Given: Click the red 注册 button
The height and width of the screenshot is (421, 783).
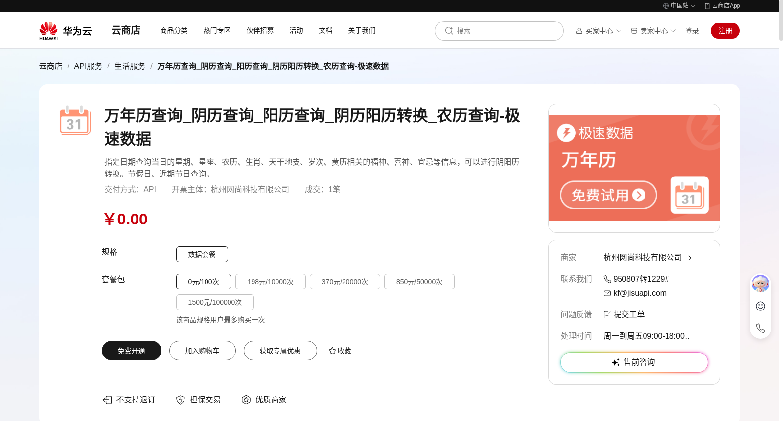Looking at the screenshot, I should point(725,31).
